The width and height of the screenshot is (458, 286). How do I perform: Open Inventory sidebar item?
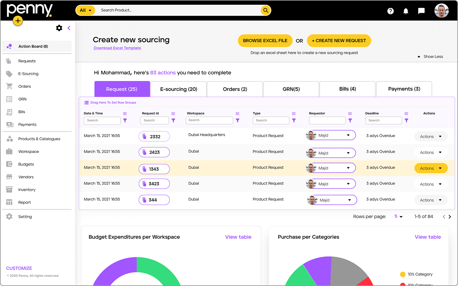[27, 190]
